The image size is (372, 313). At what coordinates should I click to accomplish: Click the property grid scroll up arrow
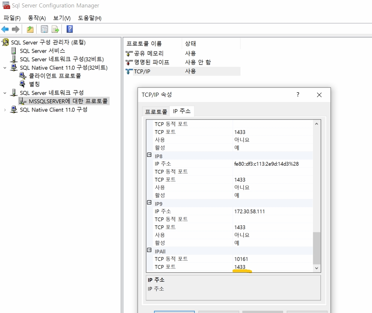pyautogui.click(x=317, y=124)
